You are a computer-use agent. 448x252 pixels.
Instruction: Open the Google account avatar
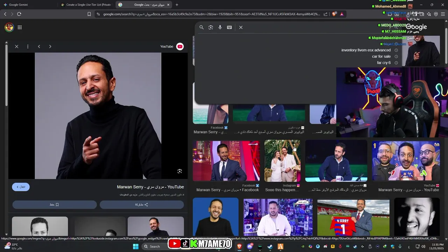click(9, 27)
